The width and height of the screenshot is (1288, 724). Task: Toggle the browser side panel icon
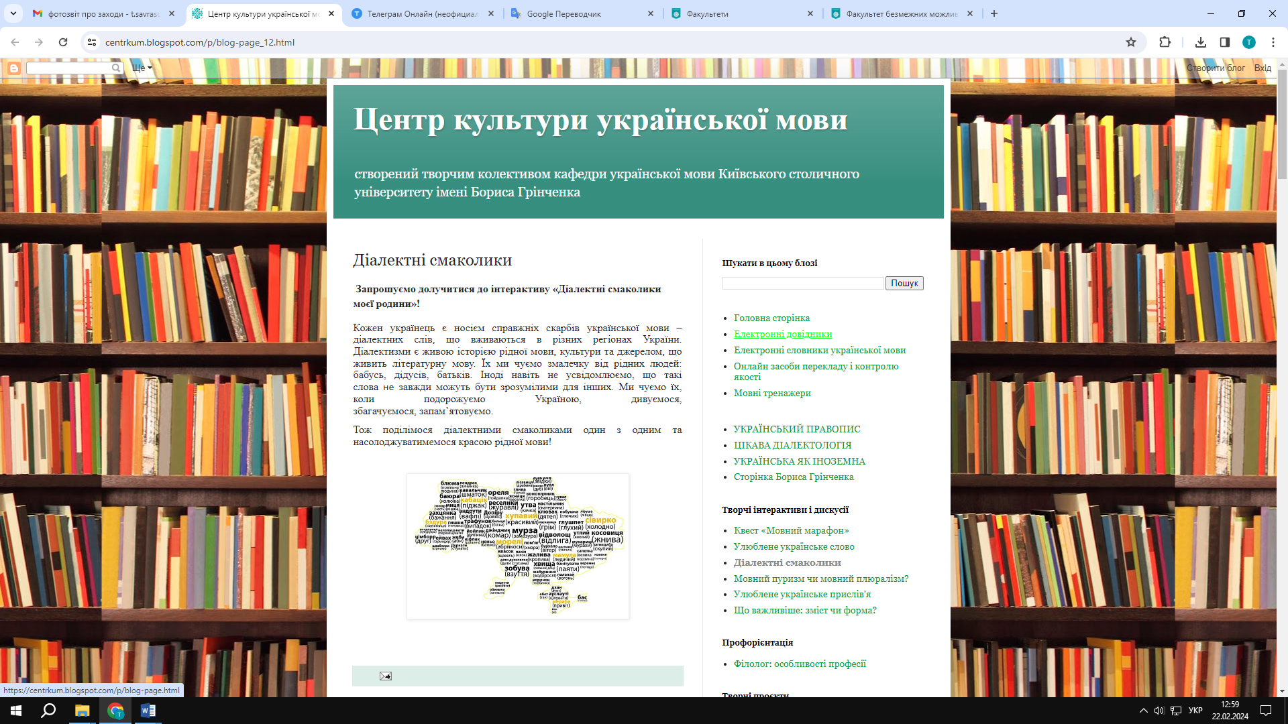1225,42
